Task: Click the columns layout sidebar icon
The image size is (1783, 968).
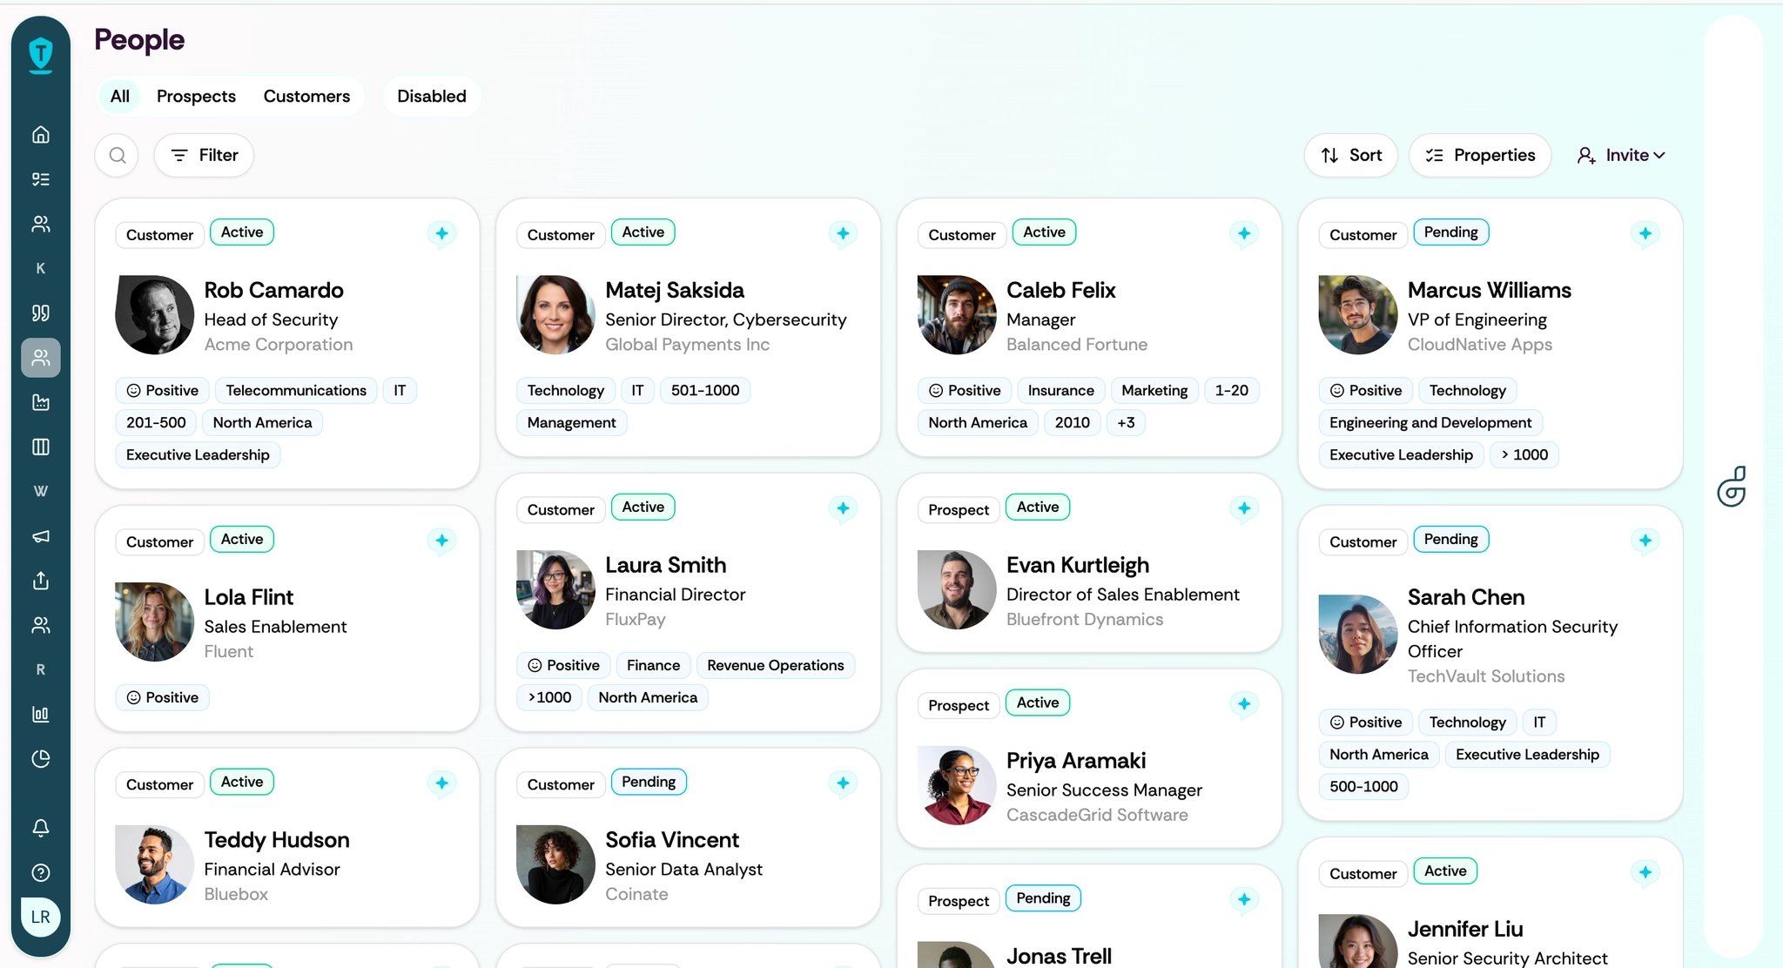Action: (x=41, y=447)
